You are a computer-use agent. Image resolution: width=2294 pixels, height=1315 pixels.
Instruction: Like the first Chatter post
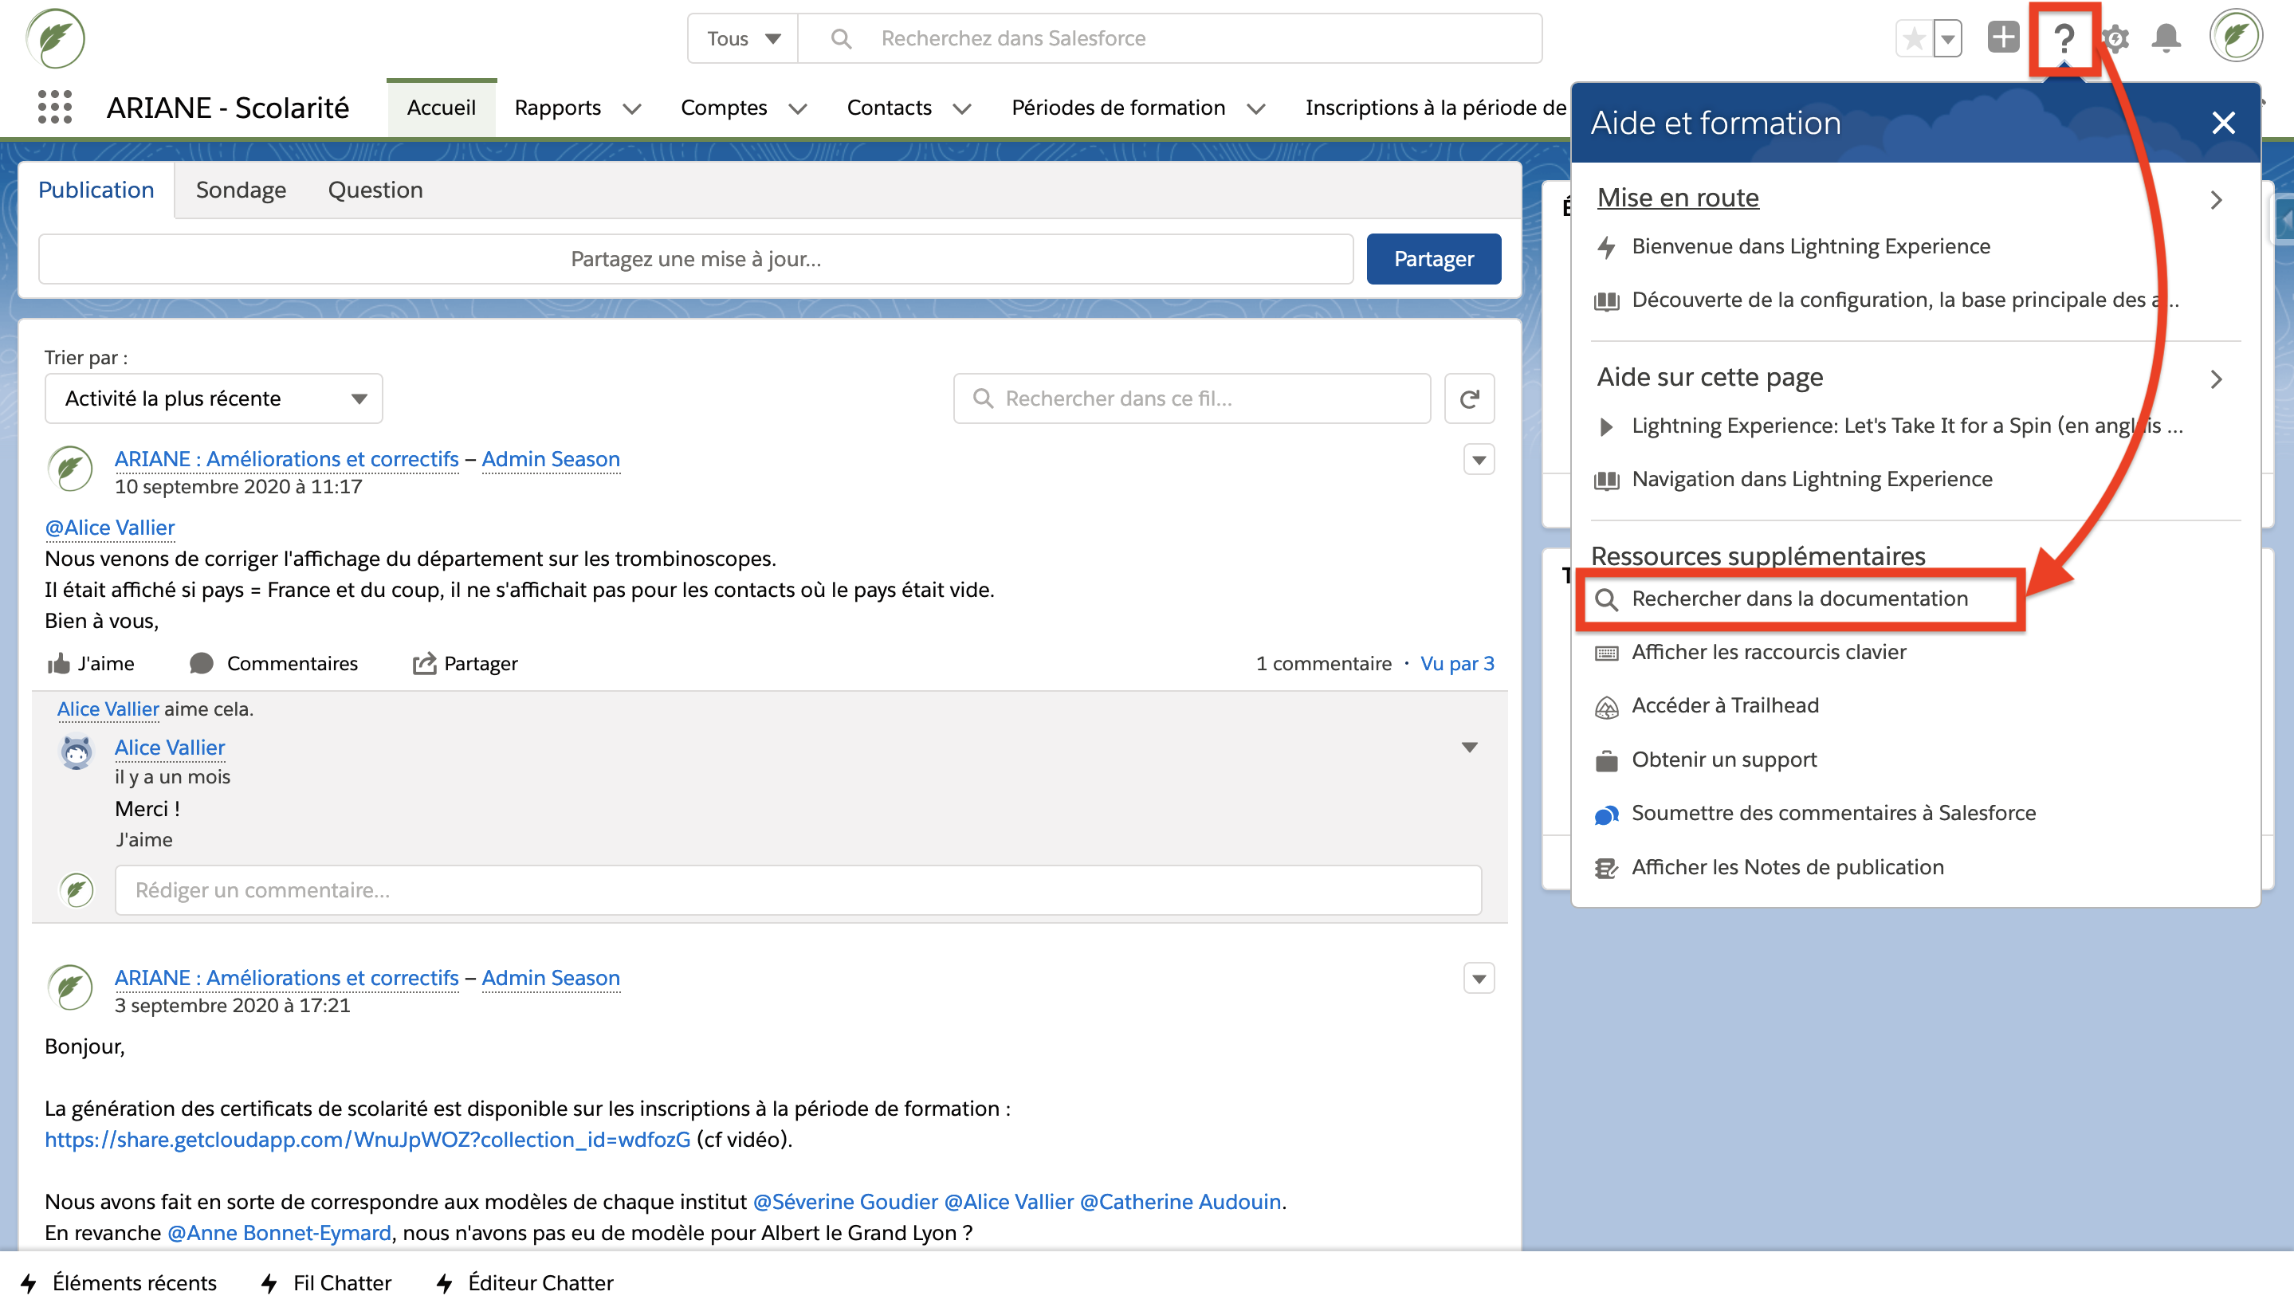point(90,664)
